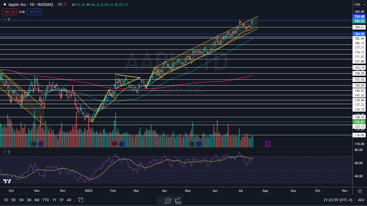Click the grey dash indicator in title pill
This screenshot has width=367, height=206.
pyautogui.click(x=60, y=5)
